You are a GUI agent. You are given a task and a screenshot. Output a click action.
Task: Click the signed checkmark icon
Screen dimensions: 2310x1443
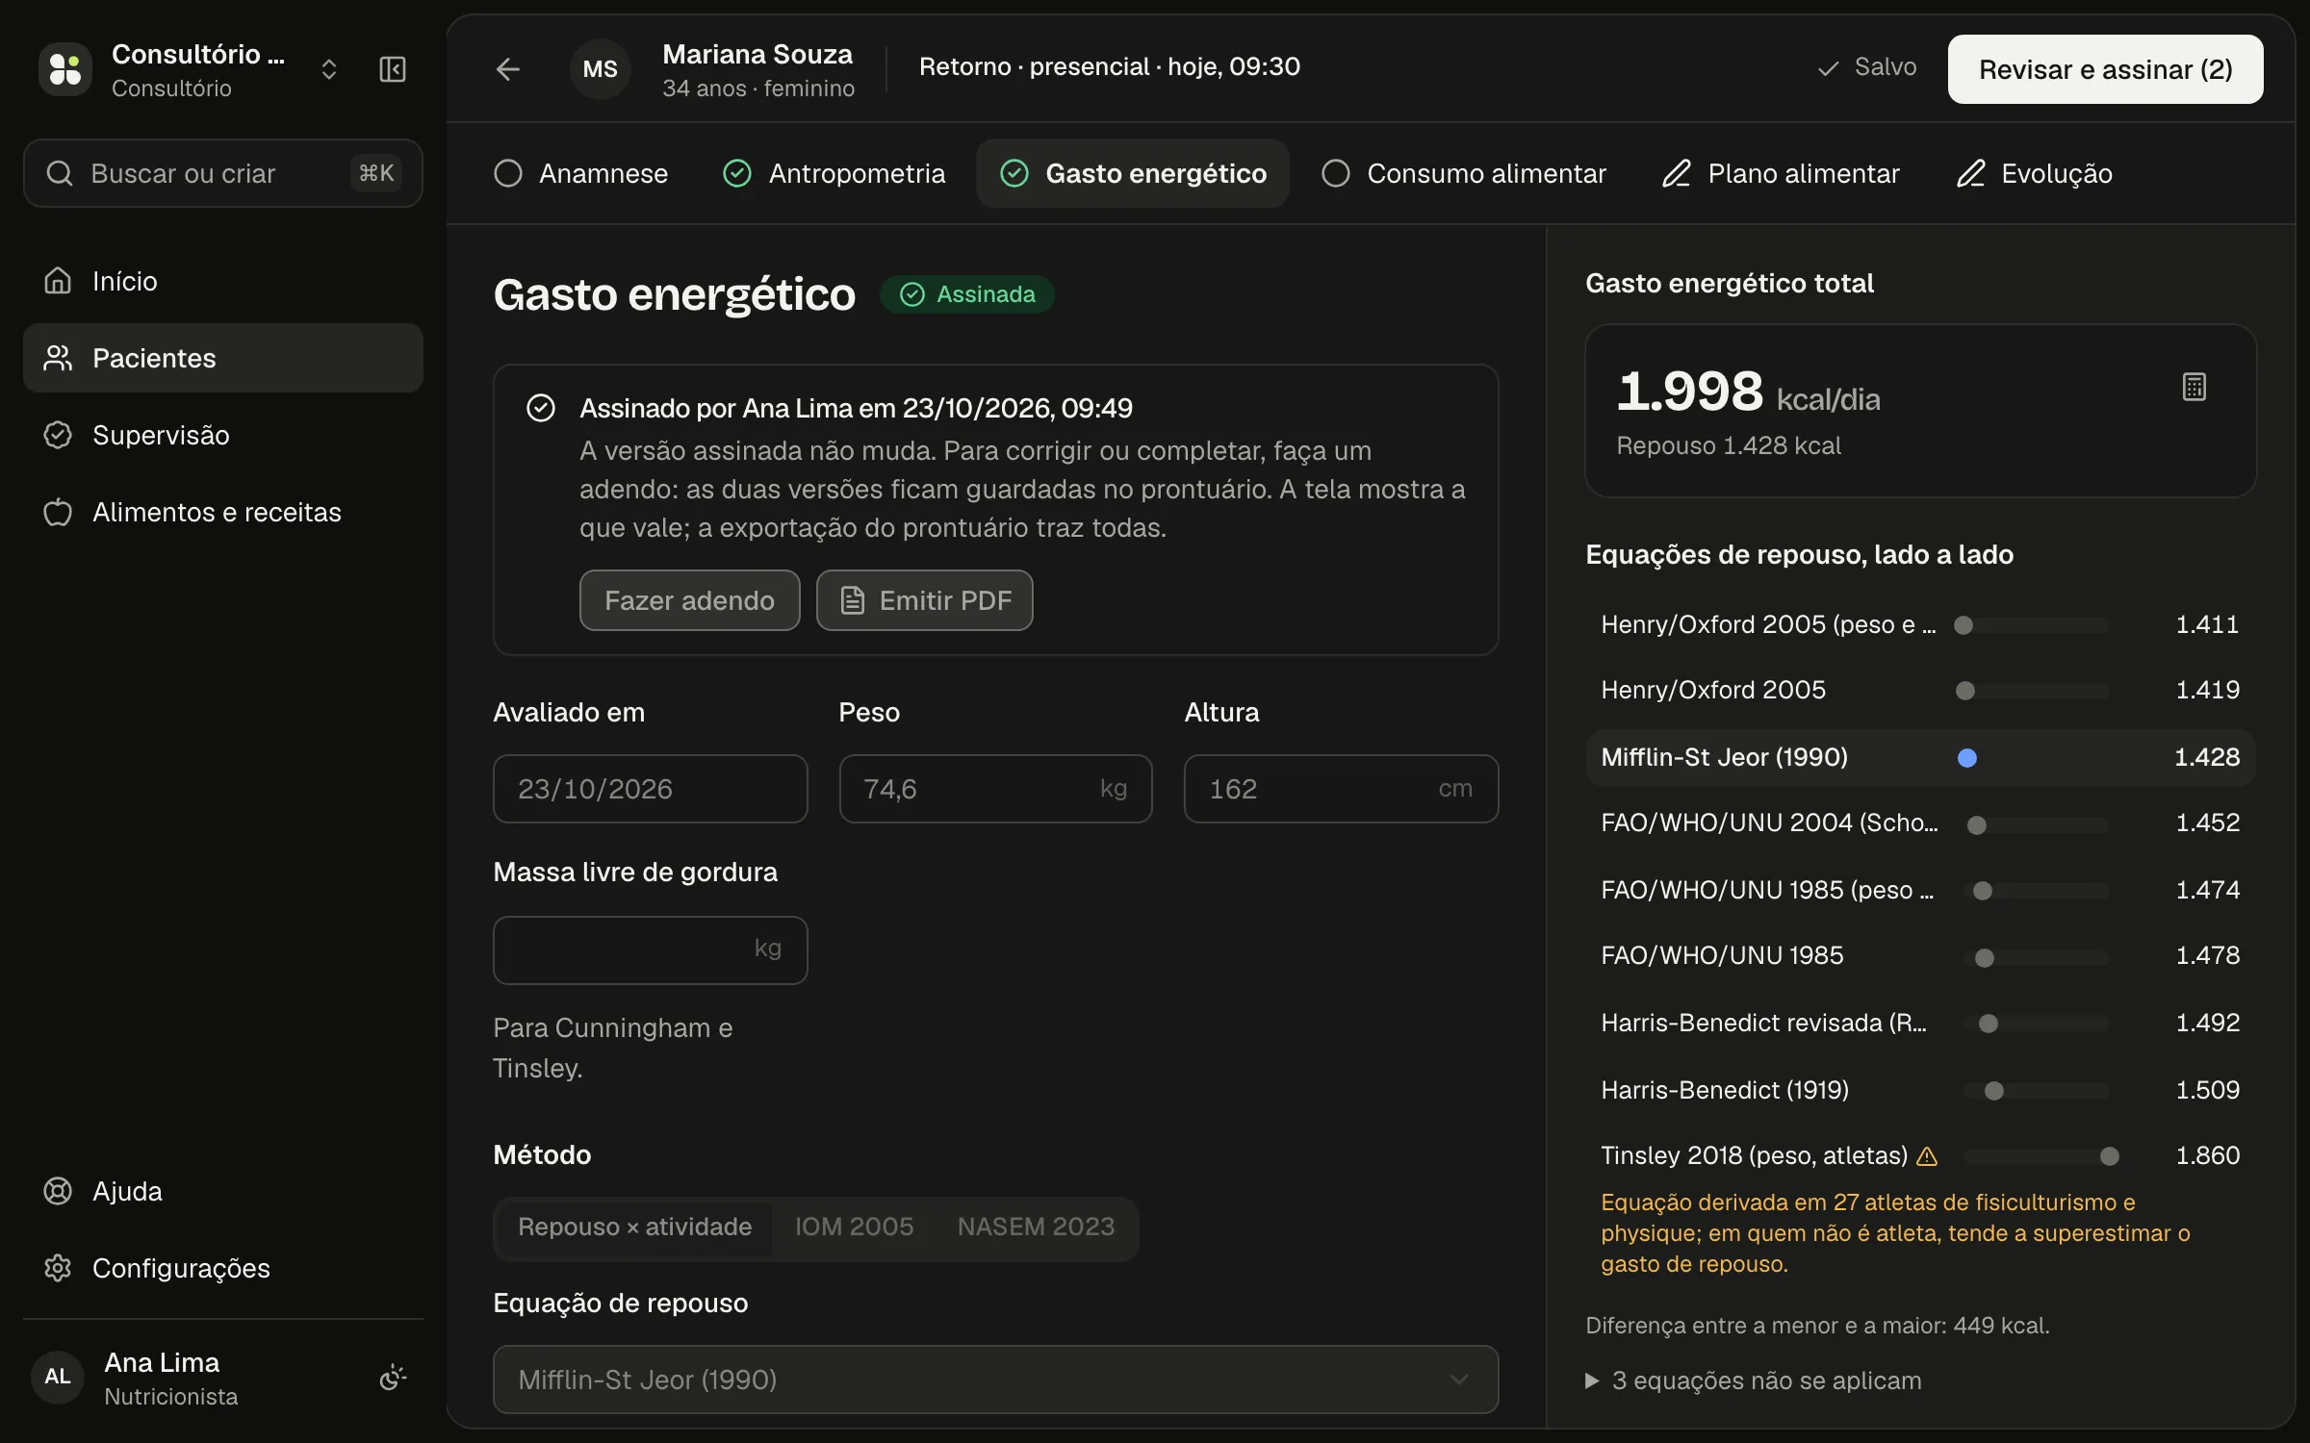(x=541, y=408)
